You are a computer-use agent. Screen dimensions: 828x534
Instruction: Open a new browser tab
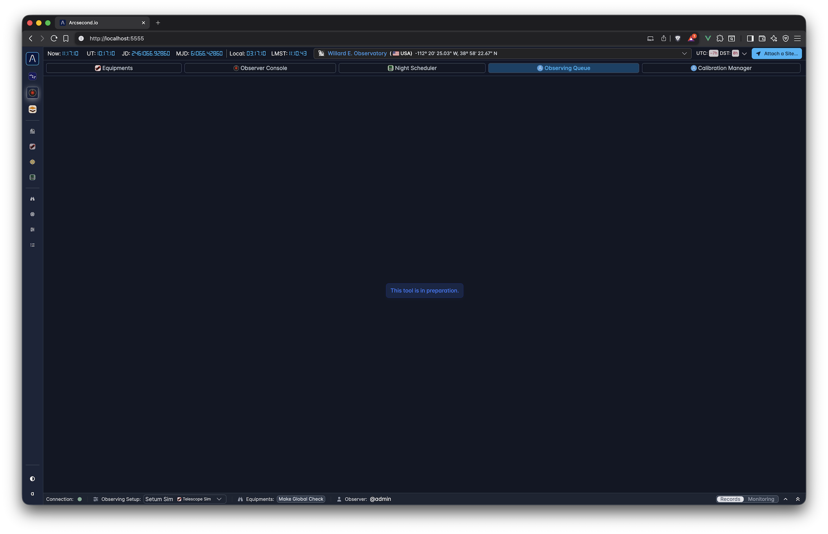point(158,23)
